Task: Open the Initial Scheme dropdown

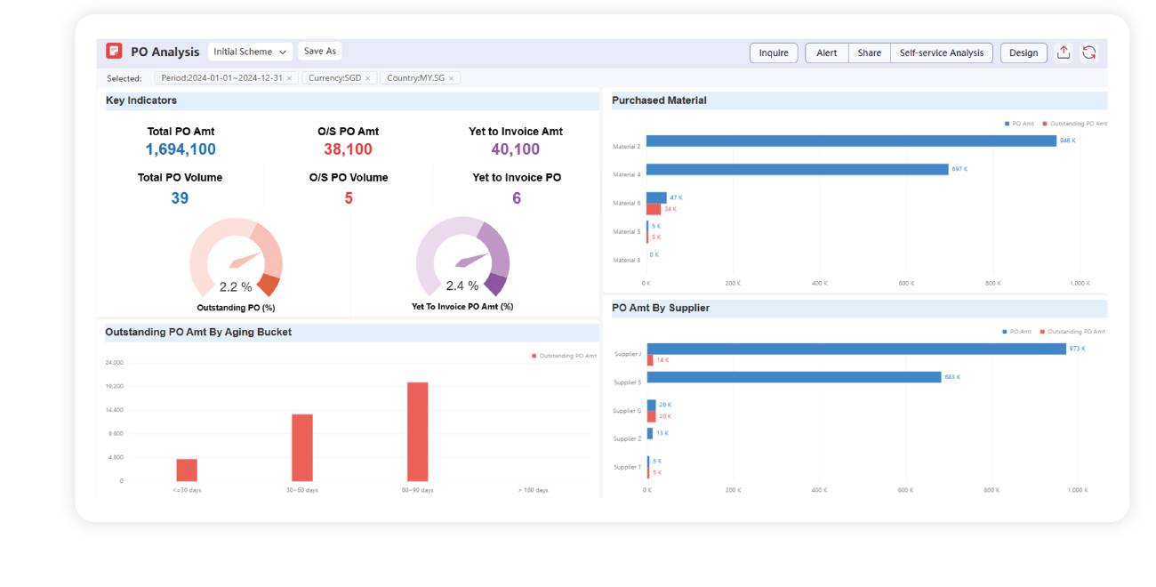Action: (251, 52)
